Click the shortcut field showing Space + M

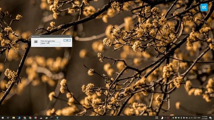click(x=50, y=43)
